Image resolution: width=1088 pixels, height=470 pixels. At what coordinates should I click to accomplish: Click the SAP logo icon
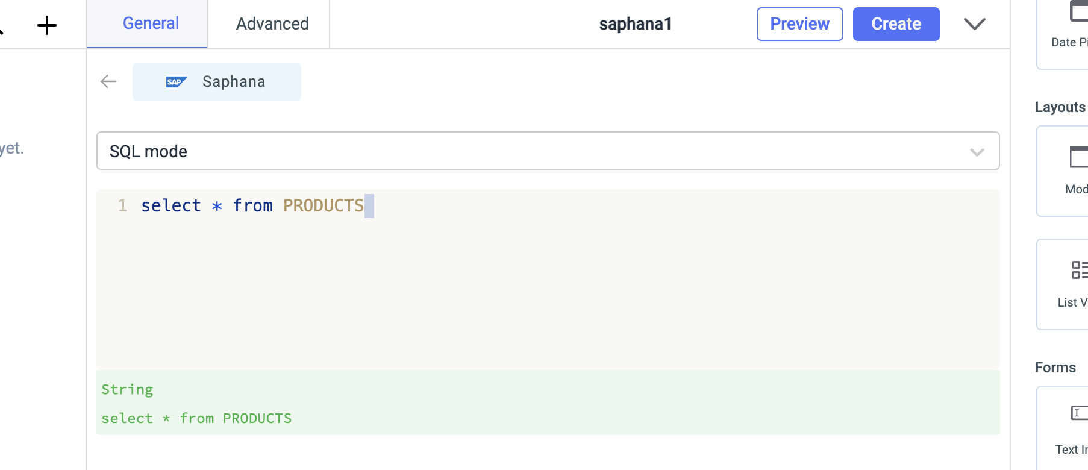pyautogui.click(x=176, y=82)
